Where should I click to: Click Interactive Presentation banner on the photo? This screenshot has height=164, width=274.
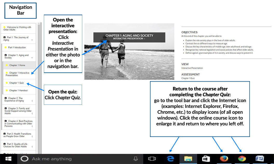pos(129,39)
